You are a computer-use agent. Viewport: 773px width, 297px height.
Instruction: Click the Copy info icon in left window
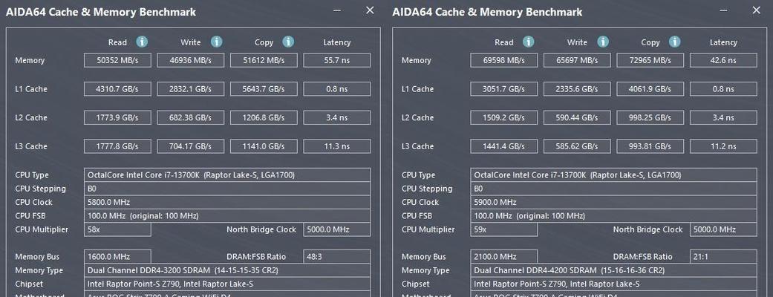(x=288, y=42)
